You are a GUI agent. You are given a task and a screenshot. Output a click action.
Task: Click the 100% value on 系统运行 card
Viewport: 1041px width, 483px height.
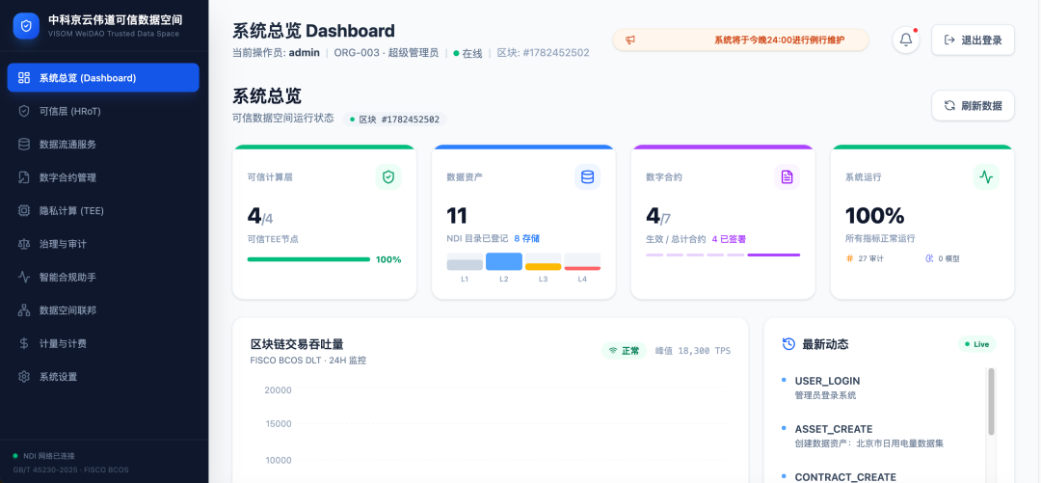click(874, 215)
